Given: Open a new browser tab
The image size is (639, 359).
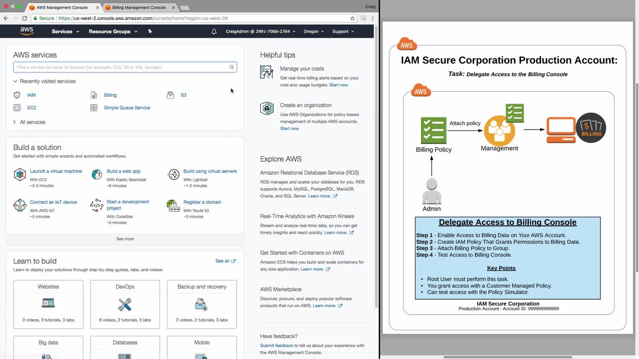Looking at the screenshot, I should click(x=184, y=8).
